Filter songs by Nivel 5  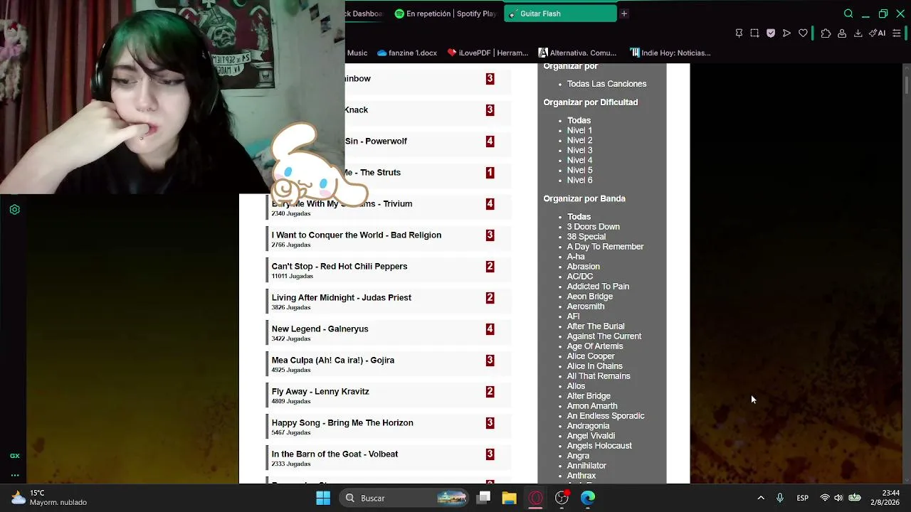[579, 171]
